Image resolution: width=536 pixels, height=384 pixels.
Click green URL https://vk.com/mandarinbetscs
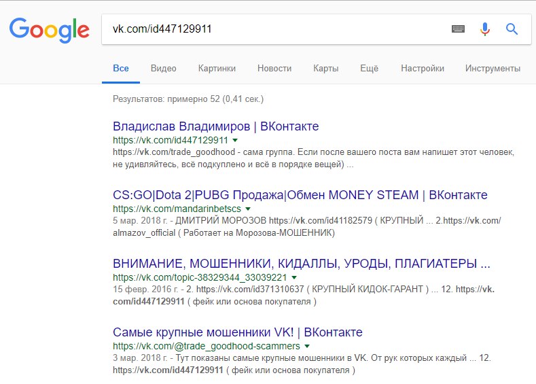pyautogui.click(x=177, y=209)
